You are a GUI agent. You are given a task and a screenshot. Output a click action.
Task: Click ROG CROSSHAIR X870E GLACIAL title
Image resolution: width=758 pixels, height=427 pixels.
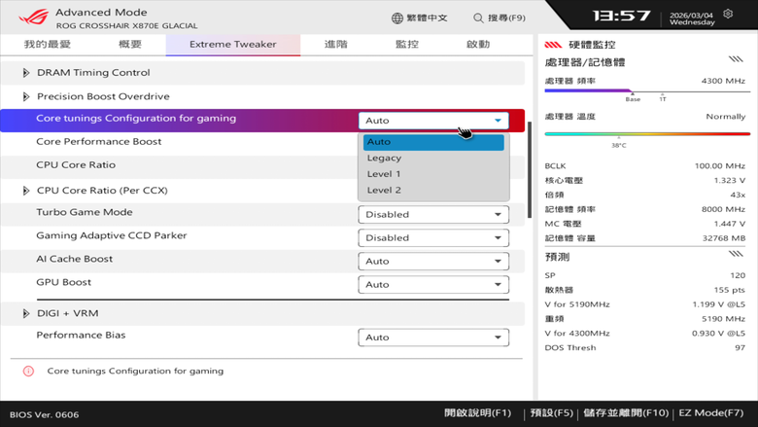(x=126, y=26)
